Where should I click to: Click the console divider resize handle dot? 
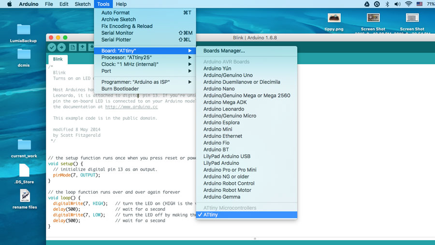(x=255, y=238)
